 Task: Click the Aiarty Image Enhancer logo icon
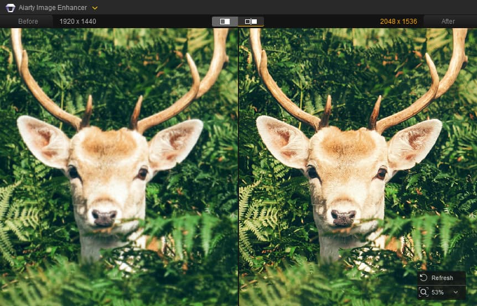tap(11, 8)
